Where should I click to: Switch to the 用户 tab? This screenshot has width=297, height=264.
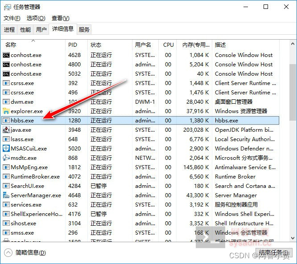[x=41, y=30]
